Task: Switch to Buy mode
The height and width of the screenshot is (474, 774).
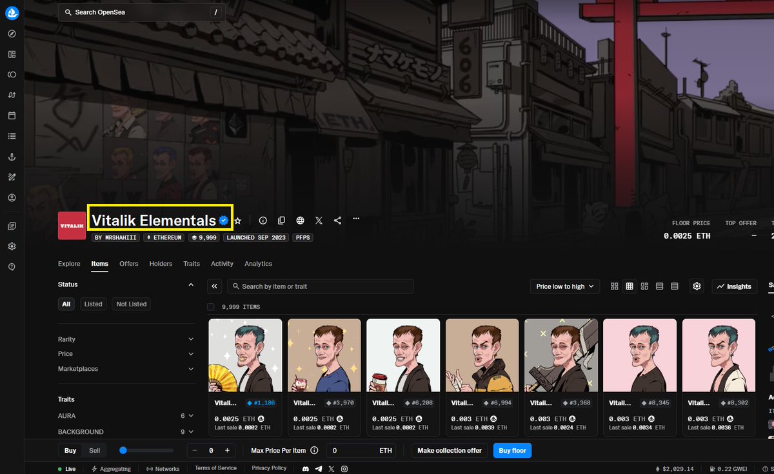Action: click(70, 451)
